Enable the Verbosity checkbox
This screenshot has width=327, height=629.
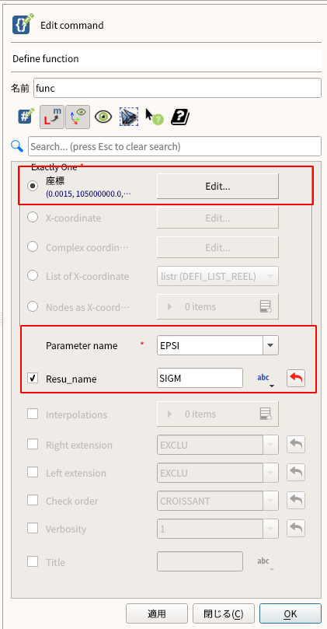click(x=33, y=528)
